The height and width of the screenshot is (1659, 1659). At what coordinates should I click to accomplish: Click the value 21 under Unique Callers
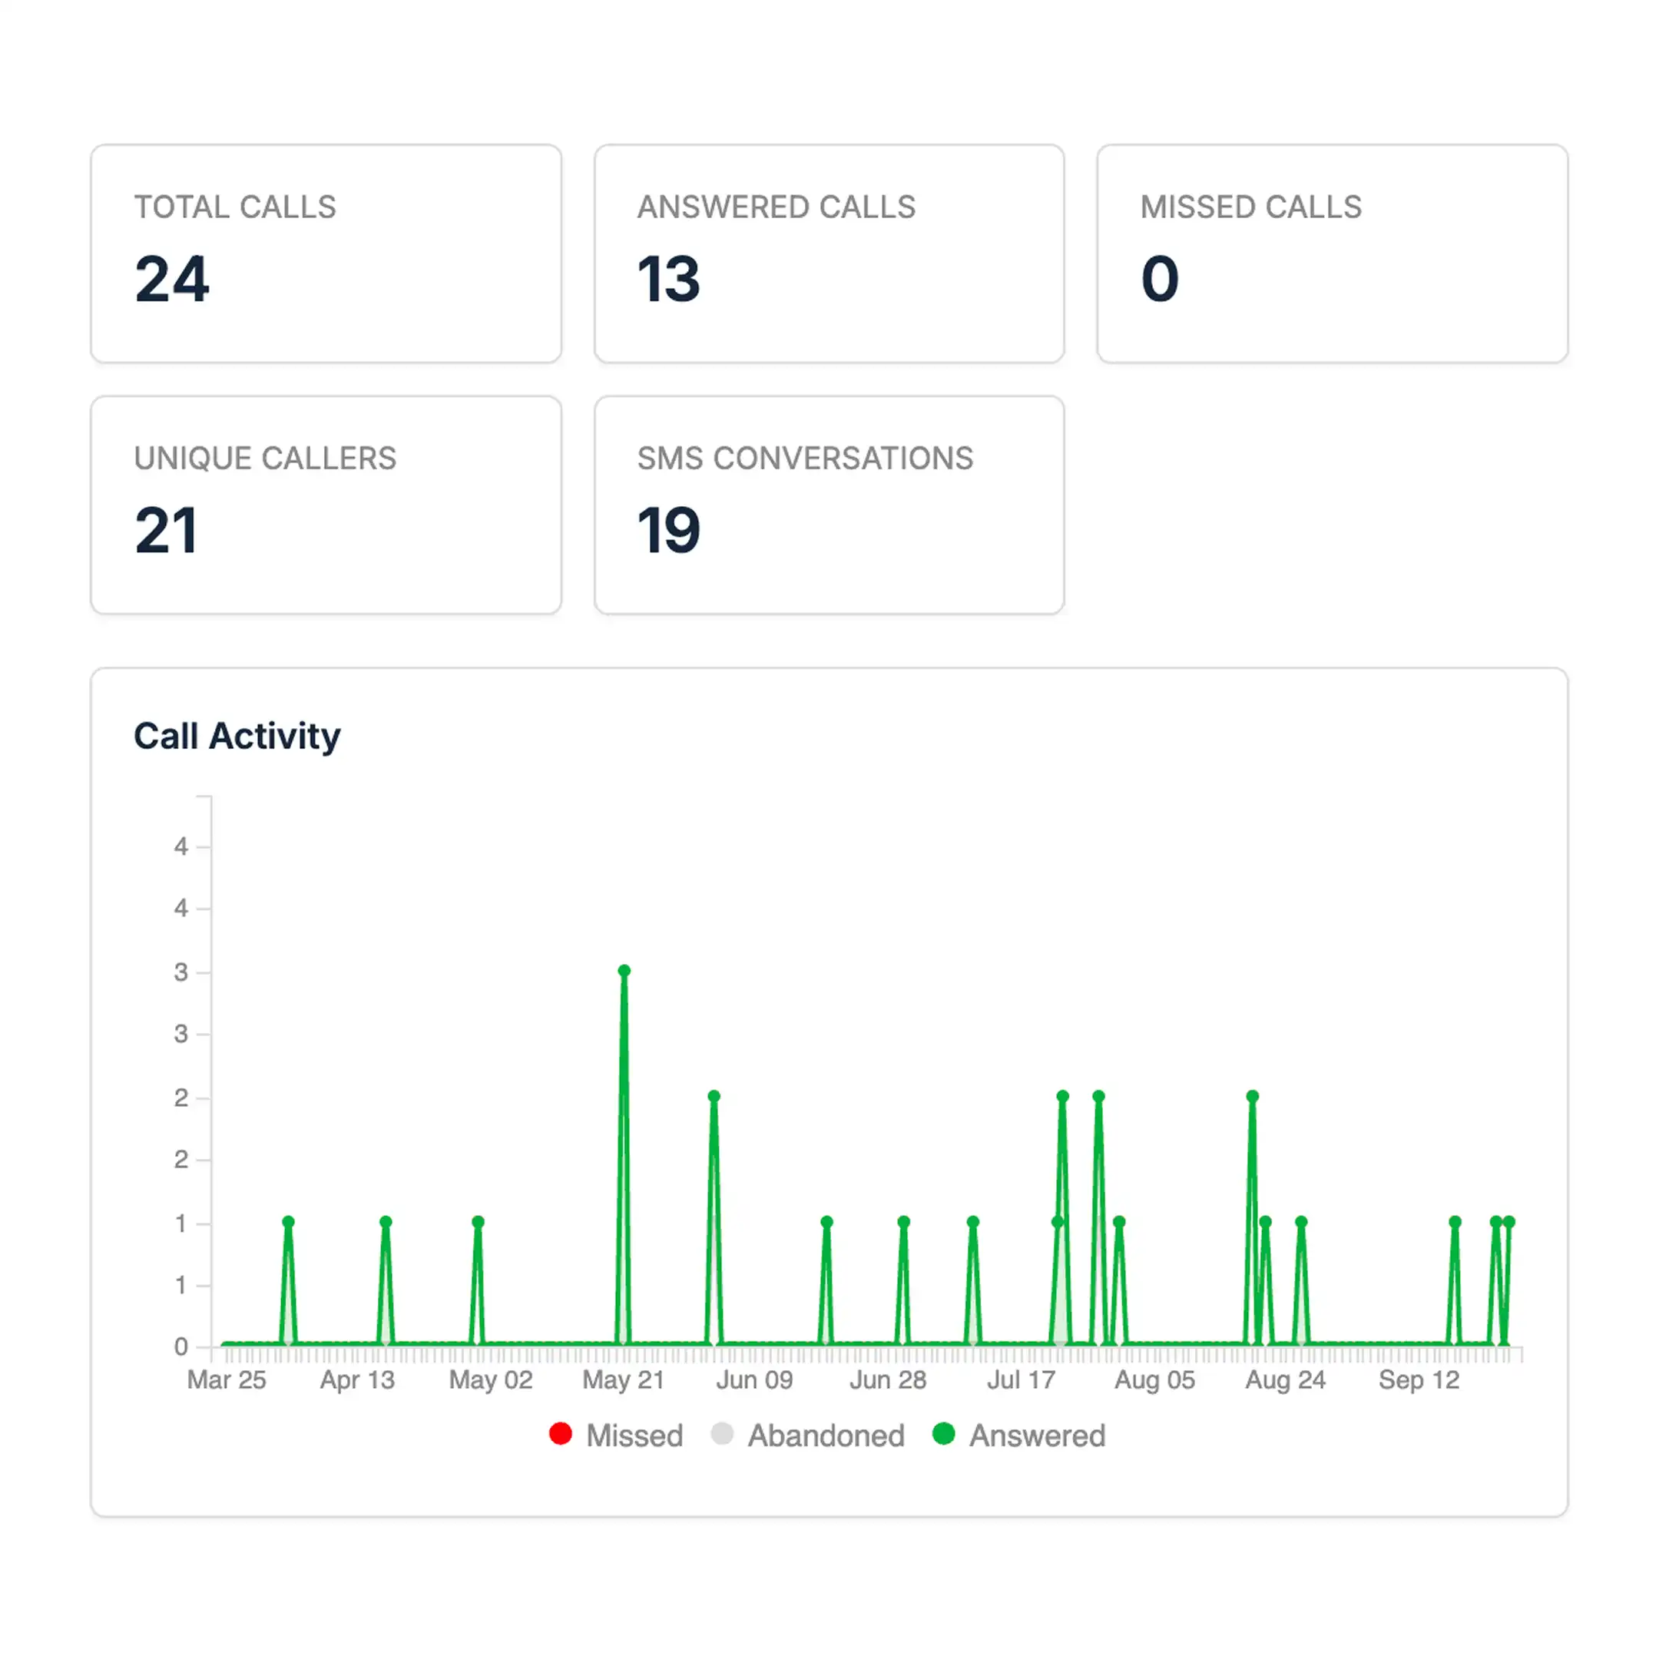[166, 531]
